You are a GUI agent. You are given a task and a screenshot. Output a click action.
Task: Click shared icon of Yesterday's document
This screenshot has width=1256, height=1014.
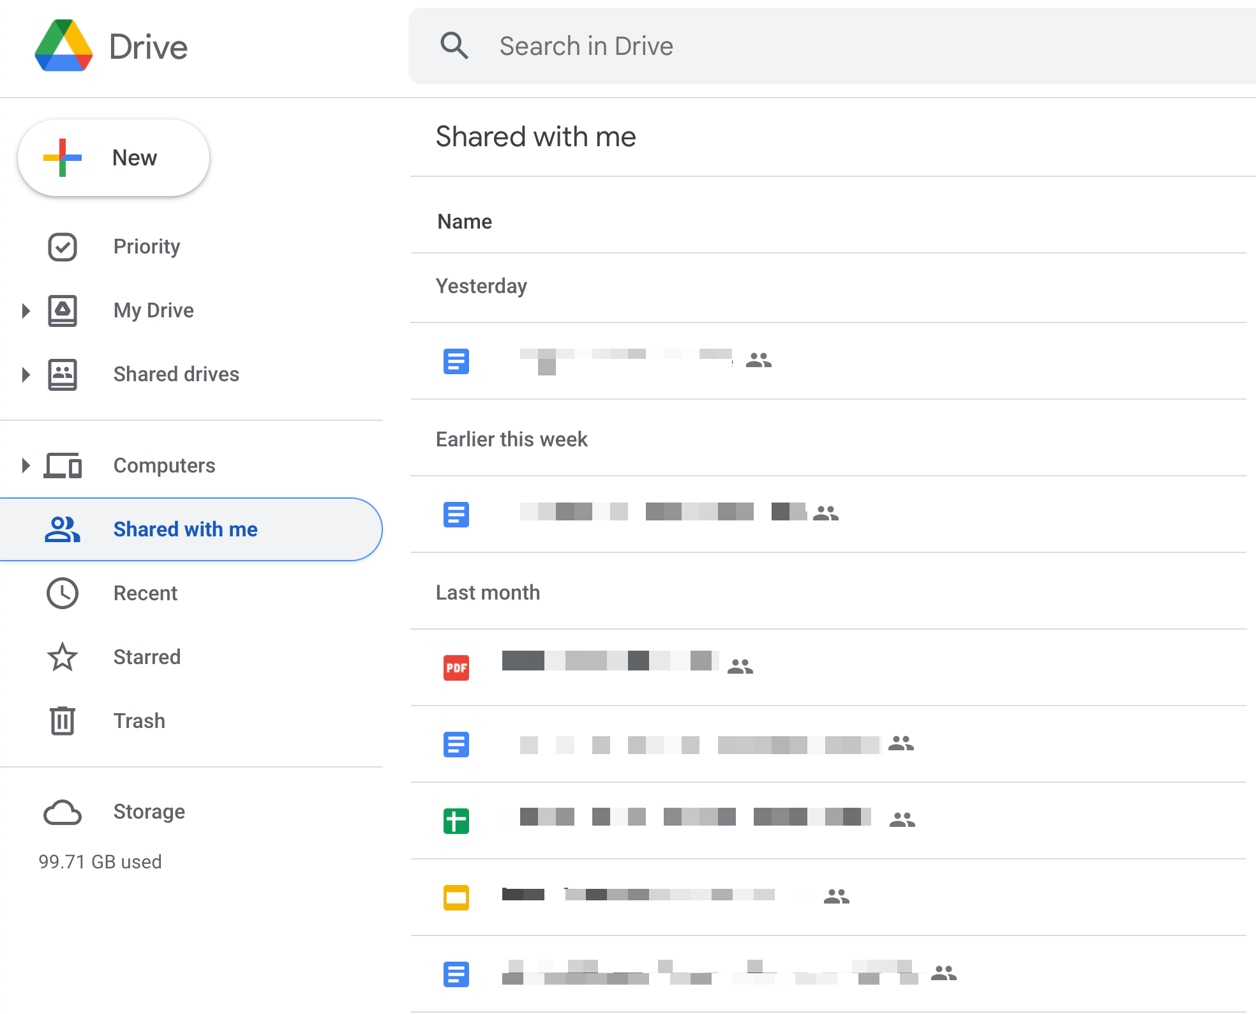(759, 361)
